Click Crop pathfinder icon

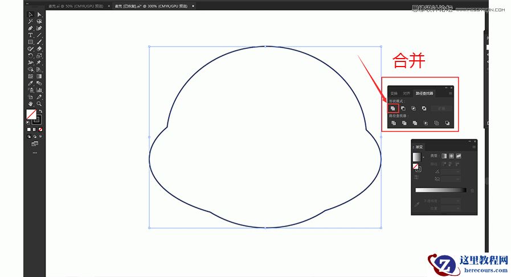tap(426, 123)
